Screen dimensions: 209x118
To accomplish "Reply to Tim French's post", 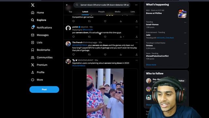I will [73, 54].
